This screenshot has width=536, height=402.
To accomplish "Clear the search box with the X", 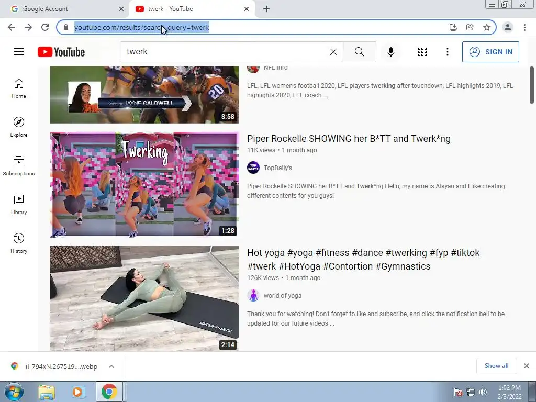I will click(x=333, y=52).
